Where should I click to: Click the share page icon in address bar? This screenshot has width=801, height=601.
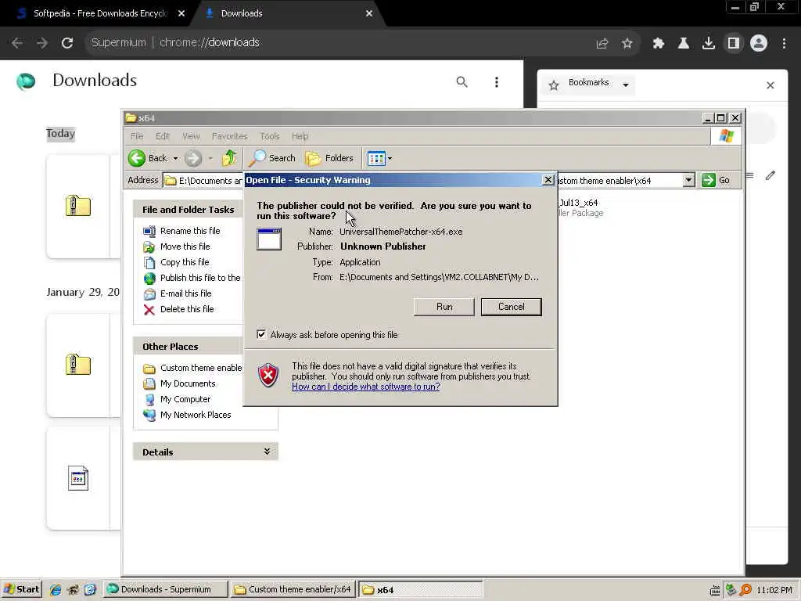point(602,44)
